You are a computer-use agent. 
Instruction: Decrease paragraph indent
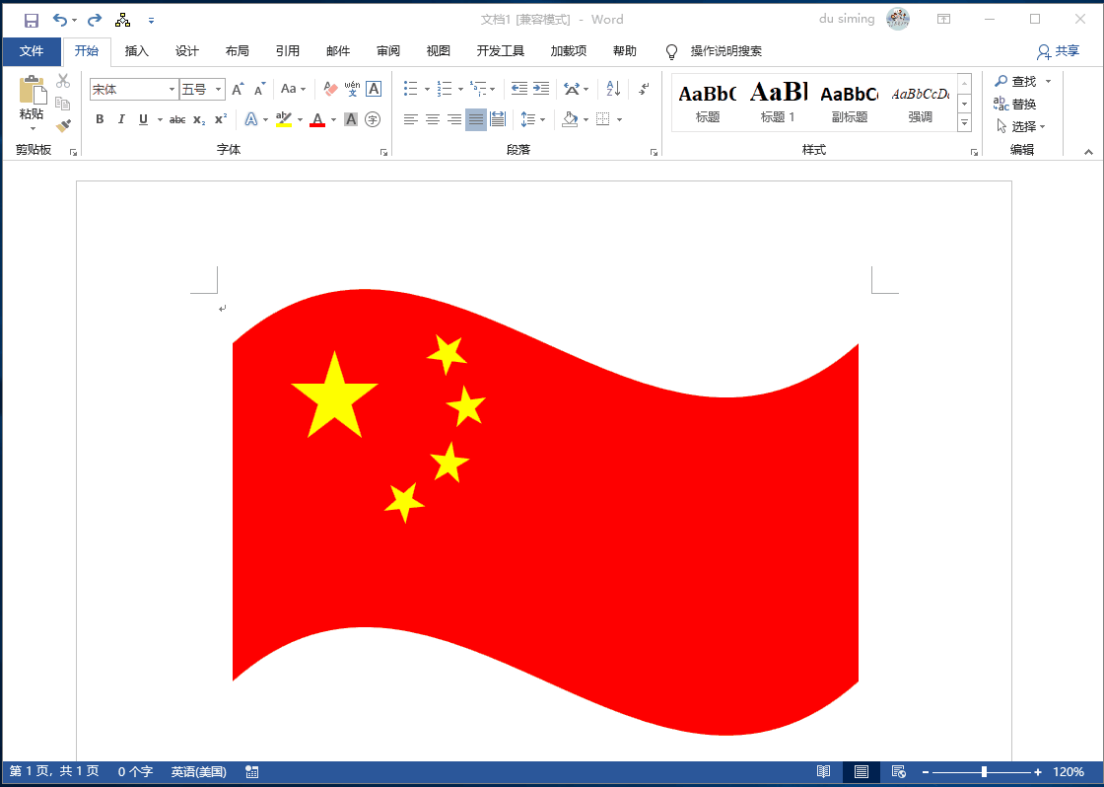tap(518, 89)
